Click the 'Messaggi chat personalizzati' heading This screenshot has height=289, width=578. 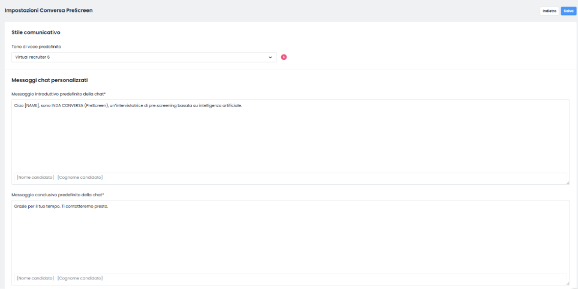coord(50,80)
